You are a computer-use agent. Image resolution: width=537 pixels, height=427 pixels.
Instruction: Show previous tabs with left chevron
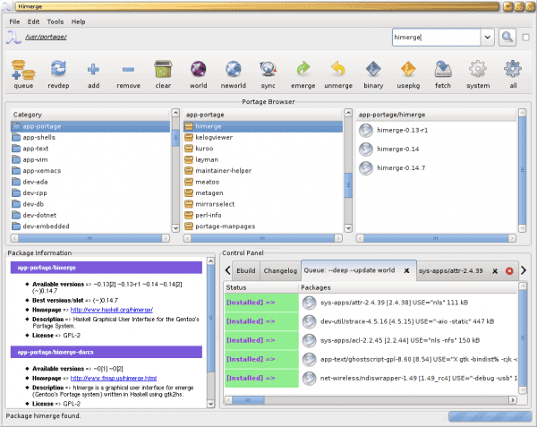227,270
